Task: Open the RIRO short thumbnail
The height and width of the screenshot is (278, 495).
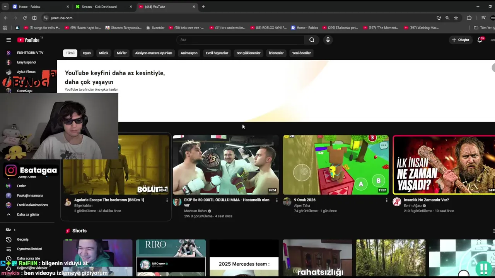Action: 171,258
